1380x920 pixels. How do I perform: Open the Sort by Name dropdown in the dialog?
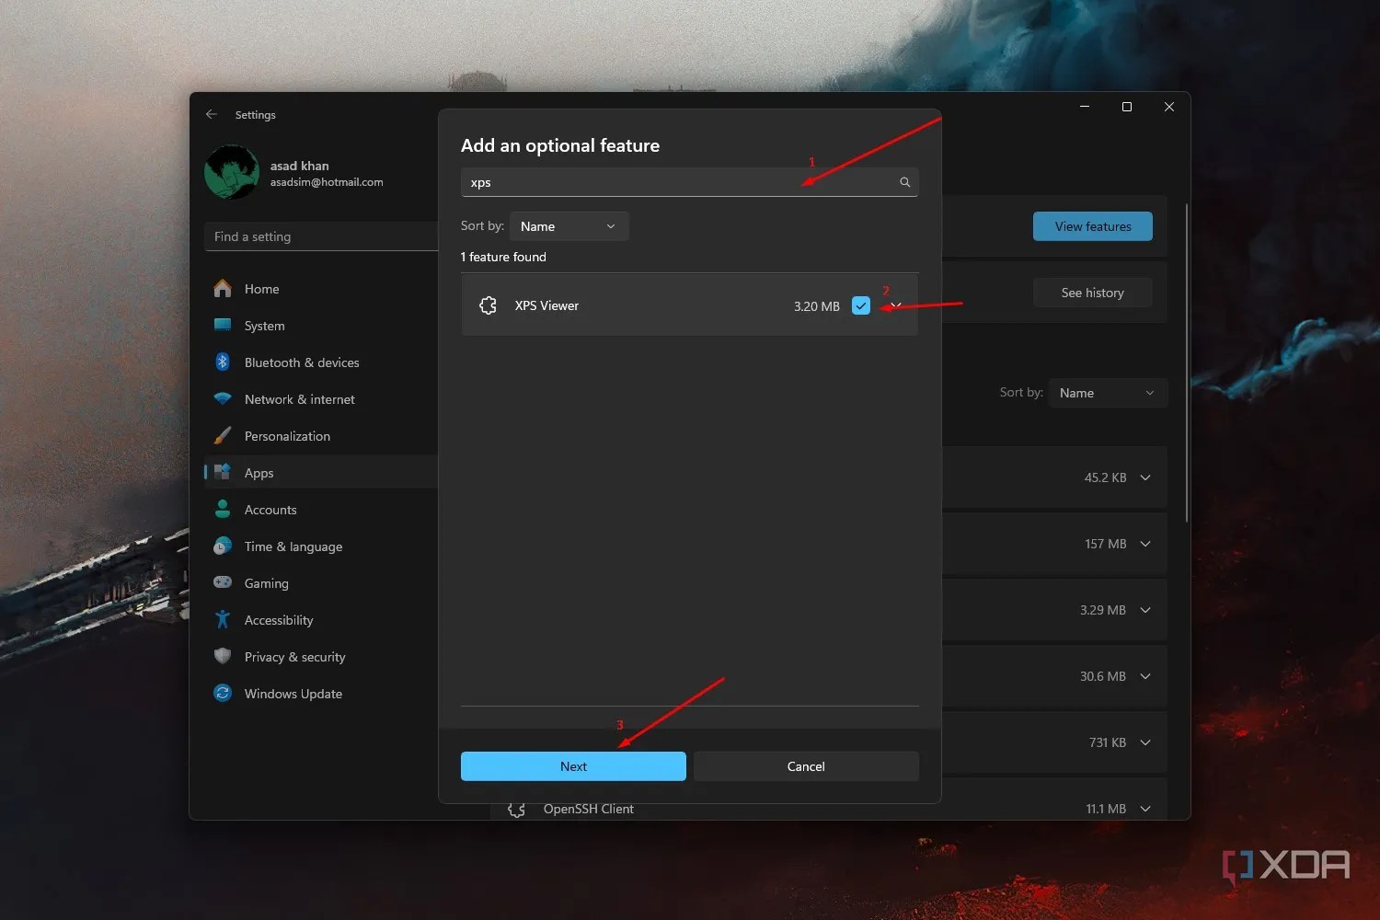click(x=568, y=225)
